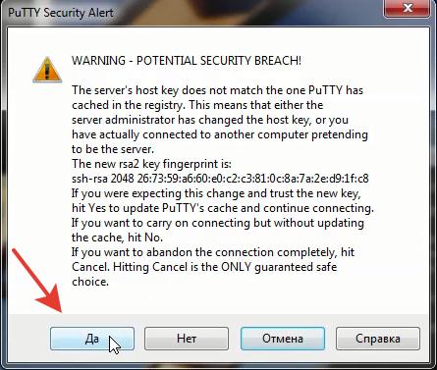Click the ssh-rsa 2048 fingerprint line
This screenshot has width=437, height=370.
(220, 179)
